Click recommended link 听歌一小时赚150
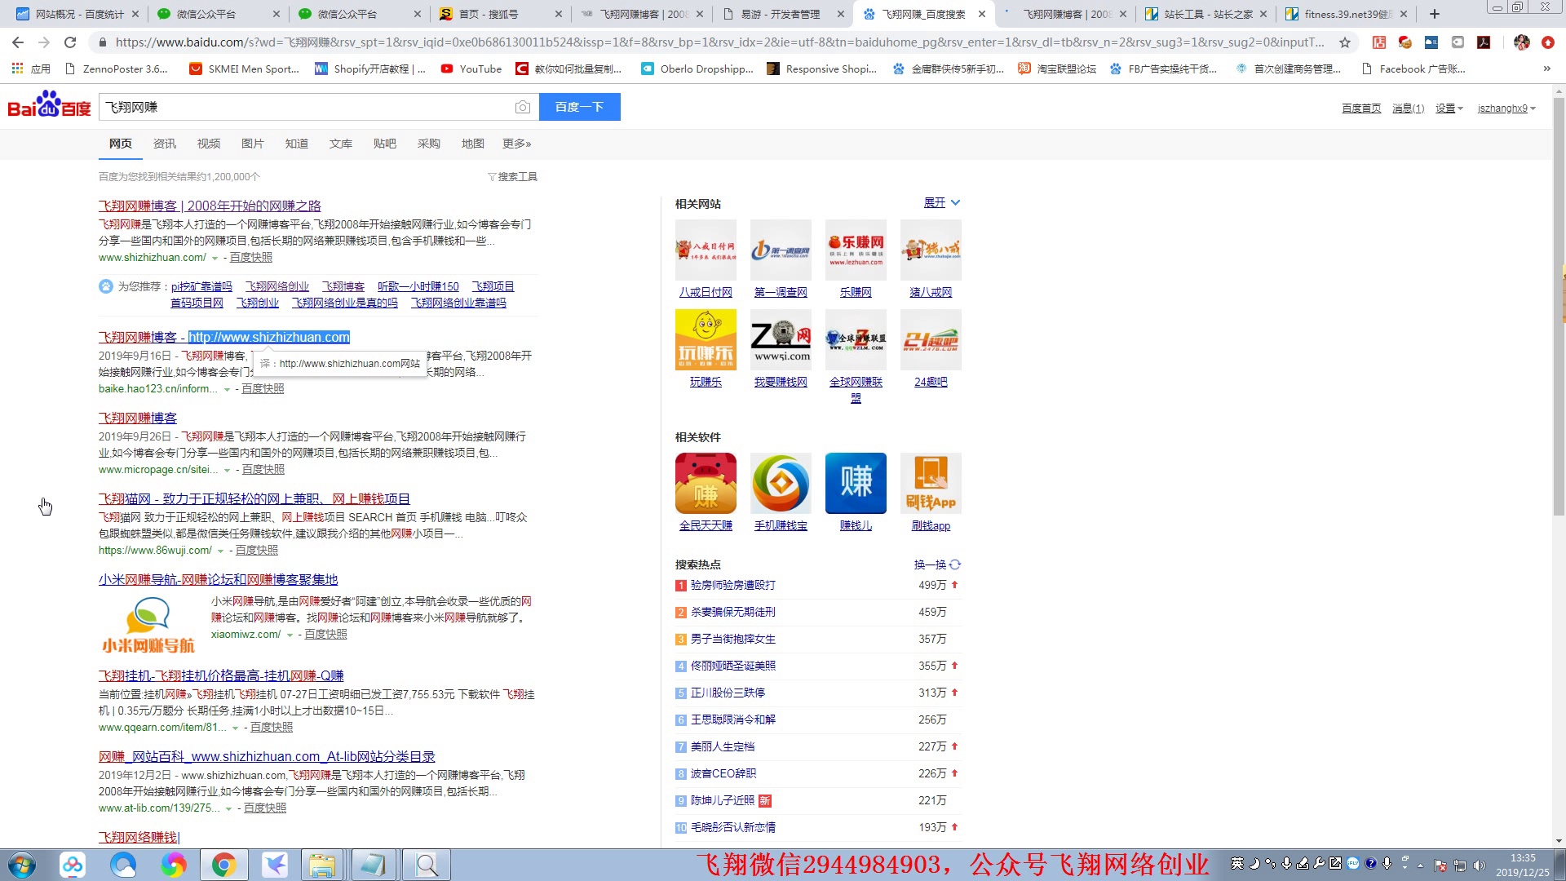 coord(418,287)
